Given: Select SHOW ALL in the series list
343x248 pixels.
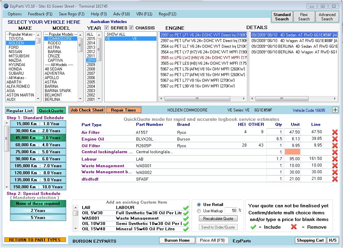Looking at the screenshot, I should click(116, 34).
